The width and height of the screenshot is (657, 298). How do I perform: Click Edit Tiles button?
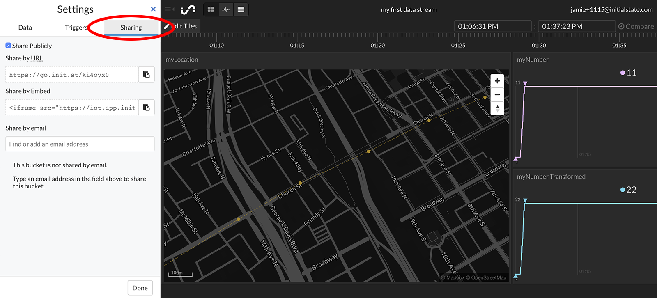pos(181,26)
